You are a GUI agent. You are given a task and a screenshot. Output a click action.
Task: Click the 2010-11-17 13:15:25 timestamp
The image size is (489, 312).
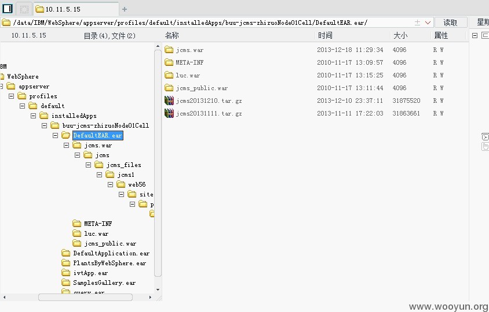point(350,75)
